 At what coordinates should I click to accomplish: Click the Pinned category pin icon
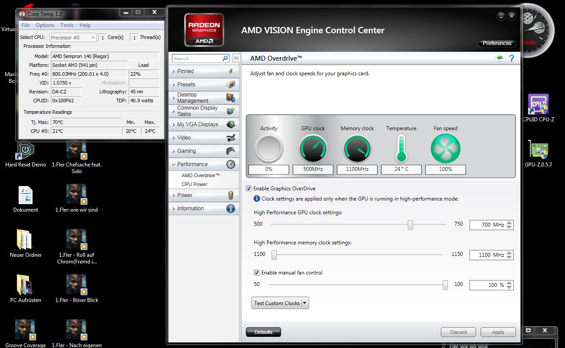230,71
